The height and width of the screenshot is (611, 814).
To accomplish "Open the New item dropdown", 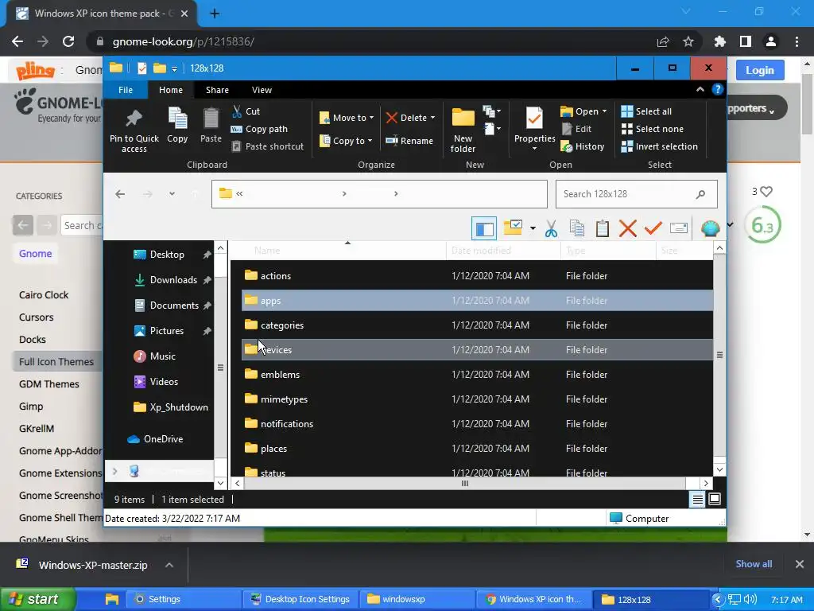I will 491,111.
